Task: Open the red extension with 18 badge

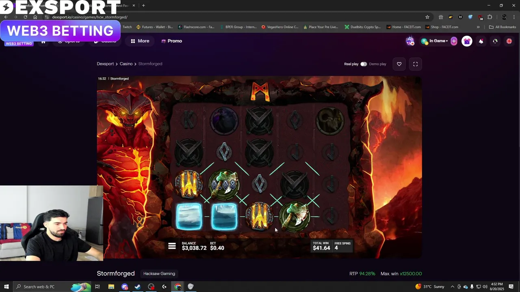Action: [x=480, y=17]
